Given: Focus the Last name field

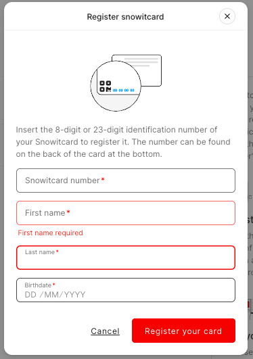Looking at the screenshot, I should [126, 258].
